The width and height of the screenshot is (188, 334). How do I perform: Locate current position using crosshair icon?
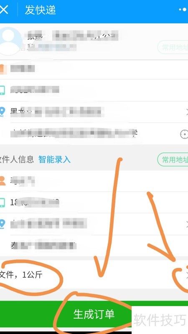(184, 134)
